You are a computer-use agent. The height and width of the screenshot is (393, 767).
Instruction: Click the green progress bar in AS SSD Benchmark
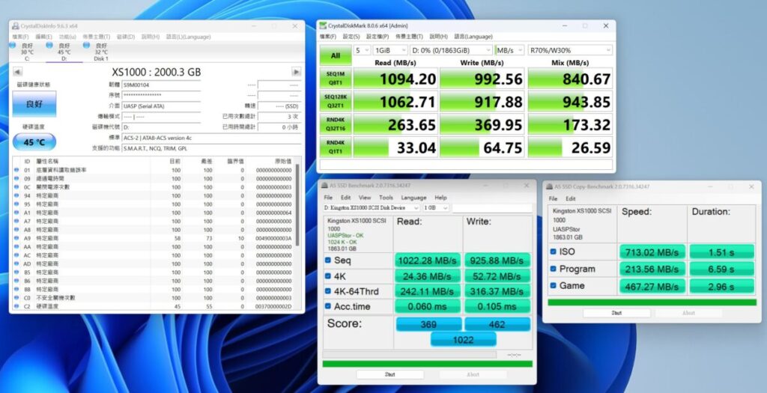point(428,364)
